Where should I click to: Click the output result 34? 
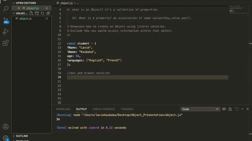coord(58,119)
